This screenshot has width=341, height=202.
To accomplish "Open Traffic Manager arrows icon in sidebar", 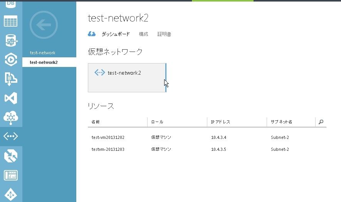I will (x=11, y=156).
